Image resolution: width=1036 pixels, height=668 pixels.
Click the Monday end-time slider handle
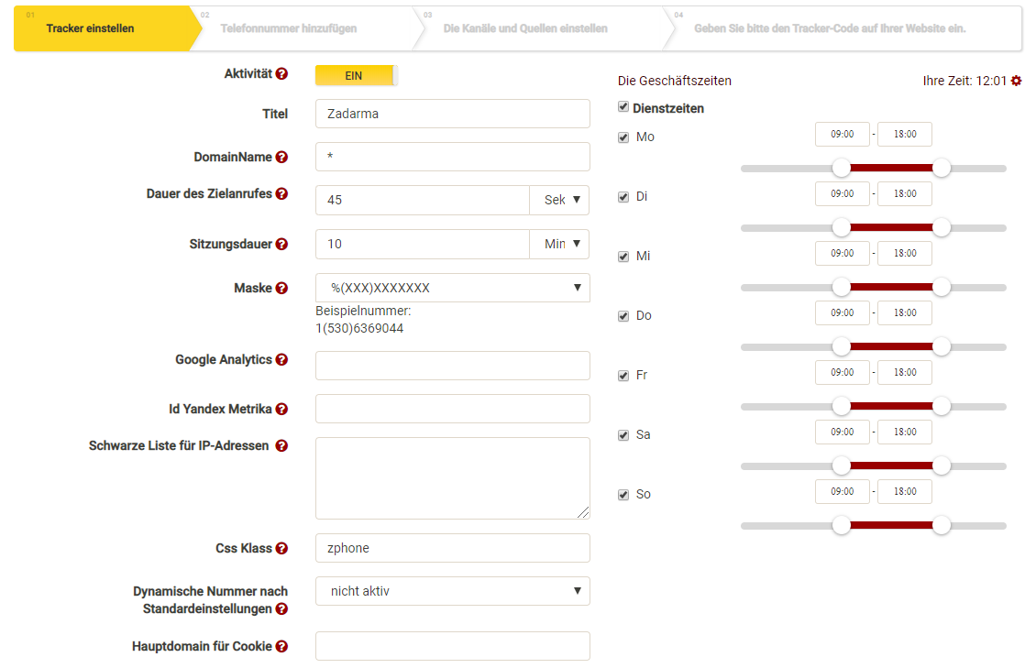pyautogui.click(x=942, y=169)
